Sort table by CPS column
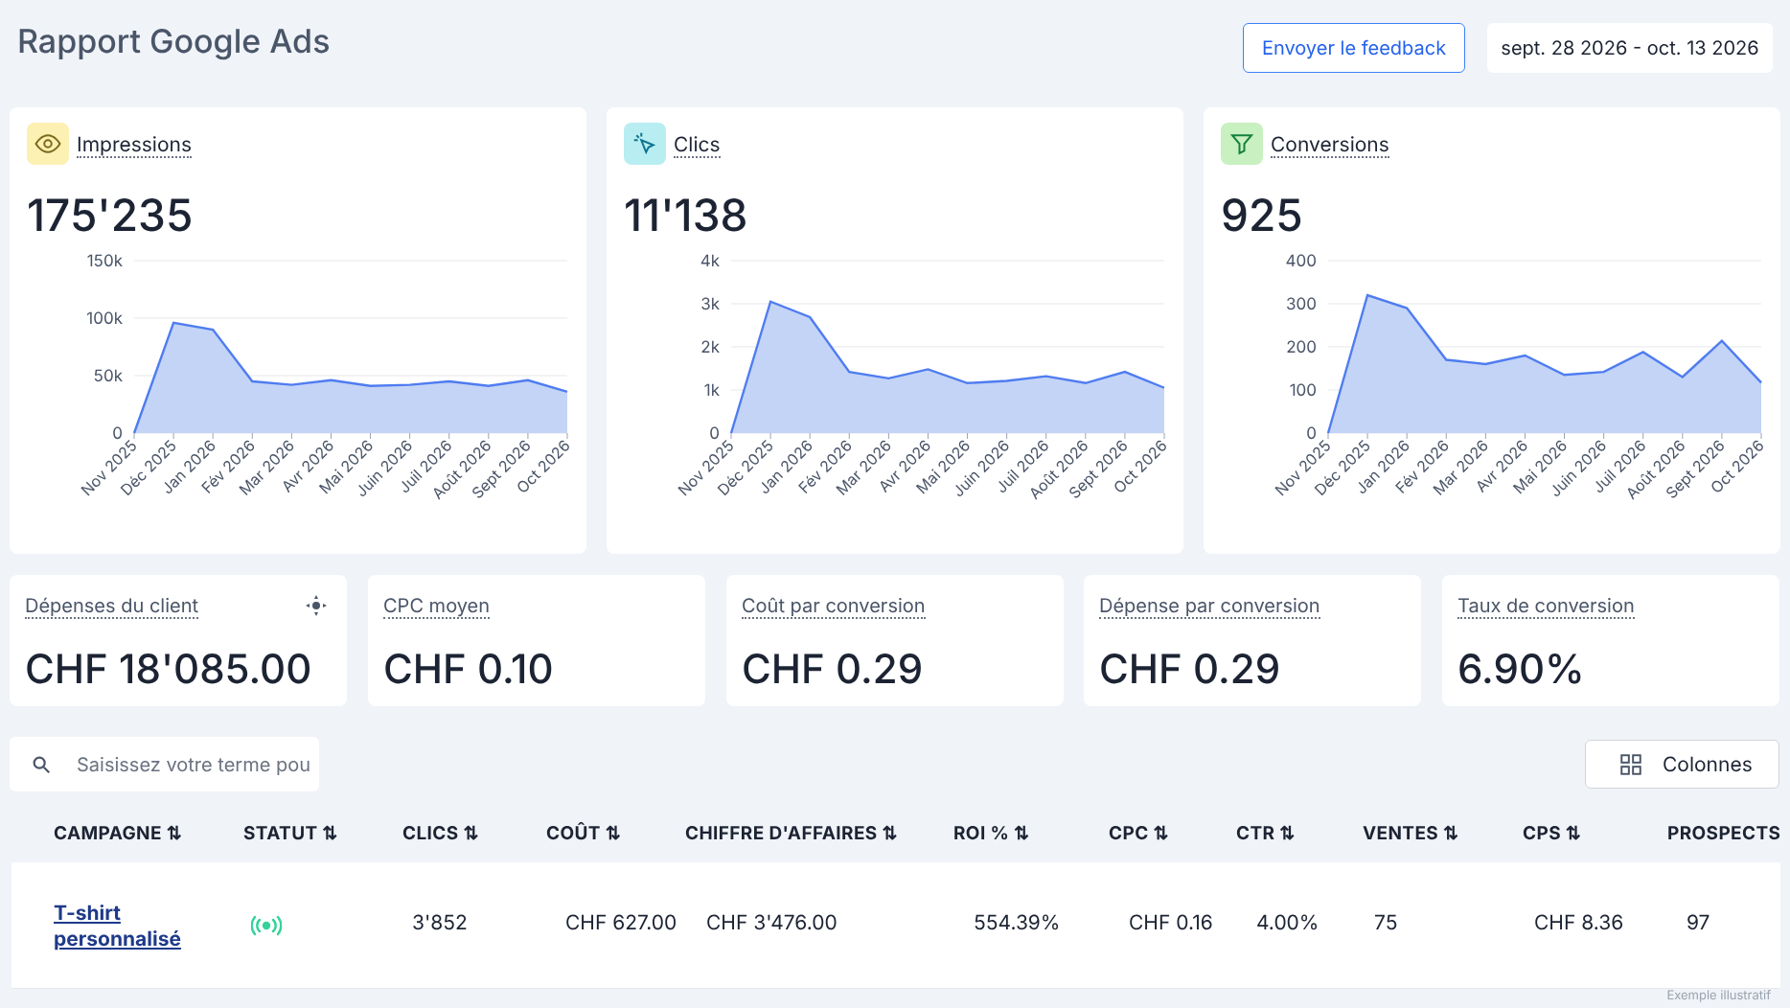The height and width of the screenshot is (1008, 1790). [1551, 833]
